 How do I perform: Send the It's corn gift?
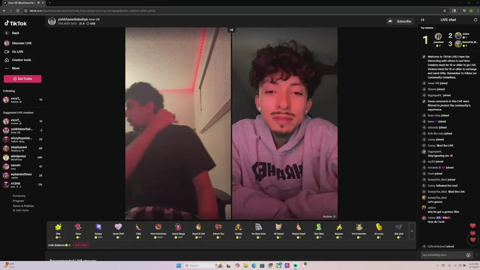tap(379, 230)
